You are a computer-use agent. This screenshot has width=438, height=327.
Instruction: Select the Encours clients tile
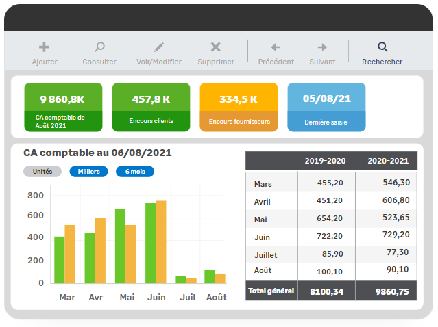click(x=151, y=107)
